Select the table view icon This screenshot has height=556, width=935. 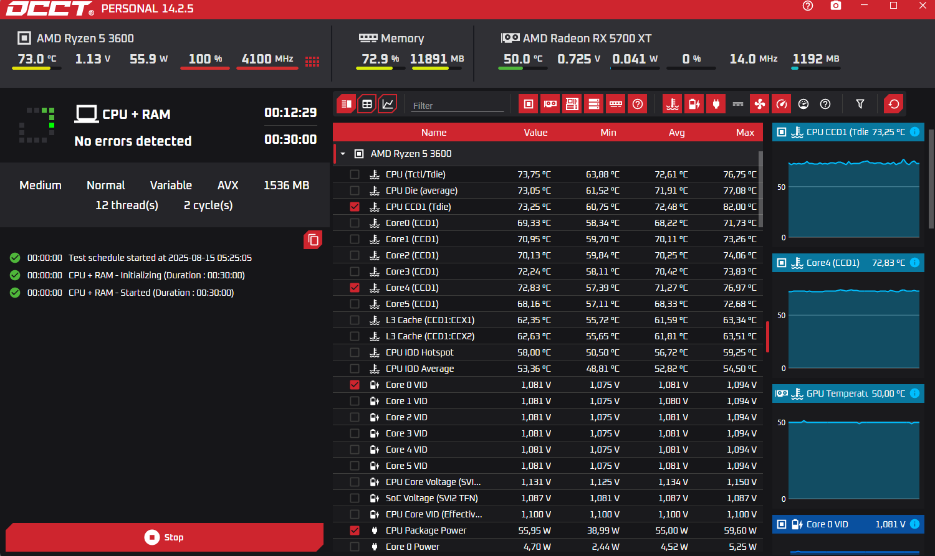click(367, 104)
